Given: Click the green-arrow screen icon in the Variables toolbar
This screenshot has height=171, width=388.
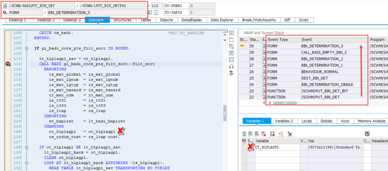Looking at the screenshot, I should click(x=290, y=134).
